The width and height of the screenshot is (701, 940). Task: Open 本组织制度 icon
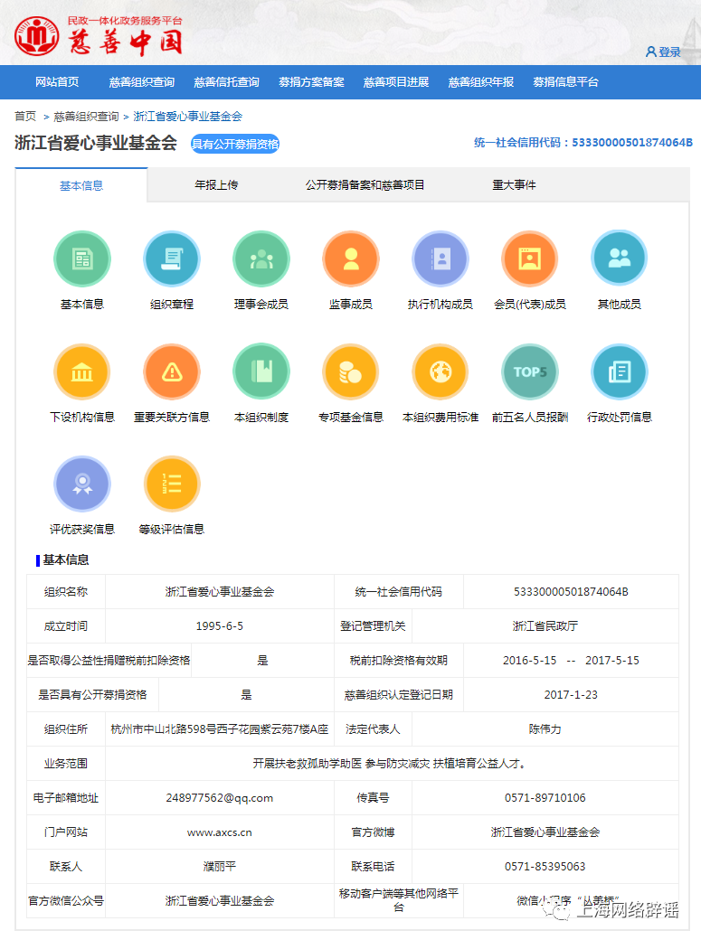click(261, 371)
